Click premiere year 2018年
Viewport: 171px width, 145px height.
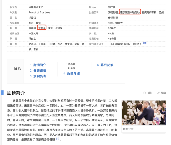pyautogui.click(x=112, y=28)
